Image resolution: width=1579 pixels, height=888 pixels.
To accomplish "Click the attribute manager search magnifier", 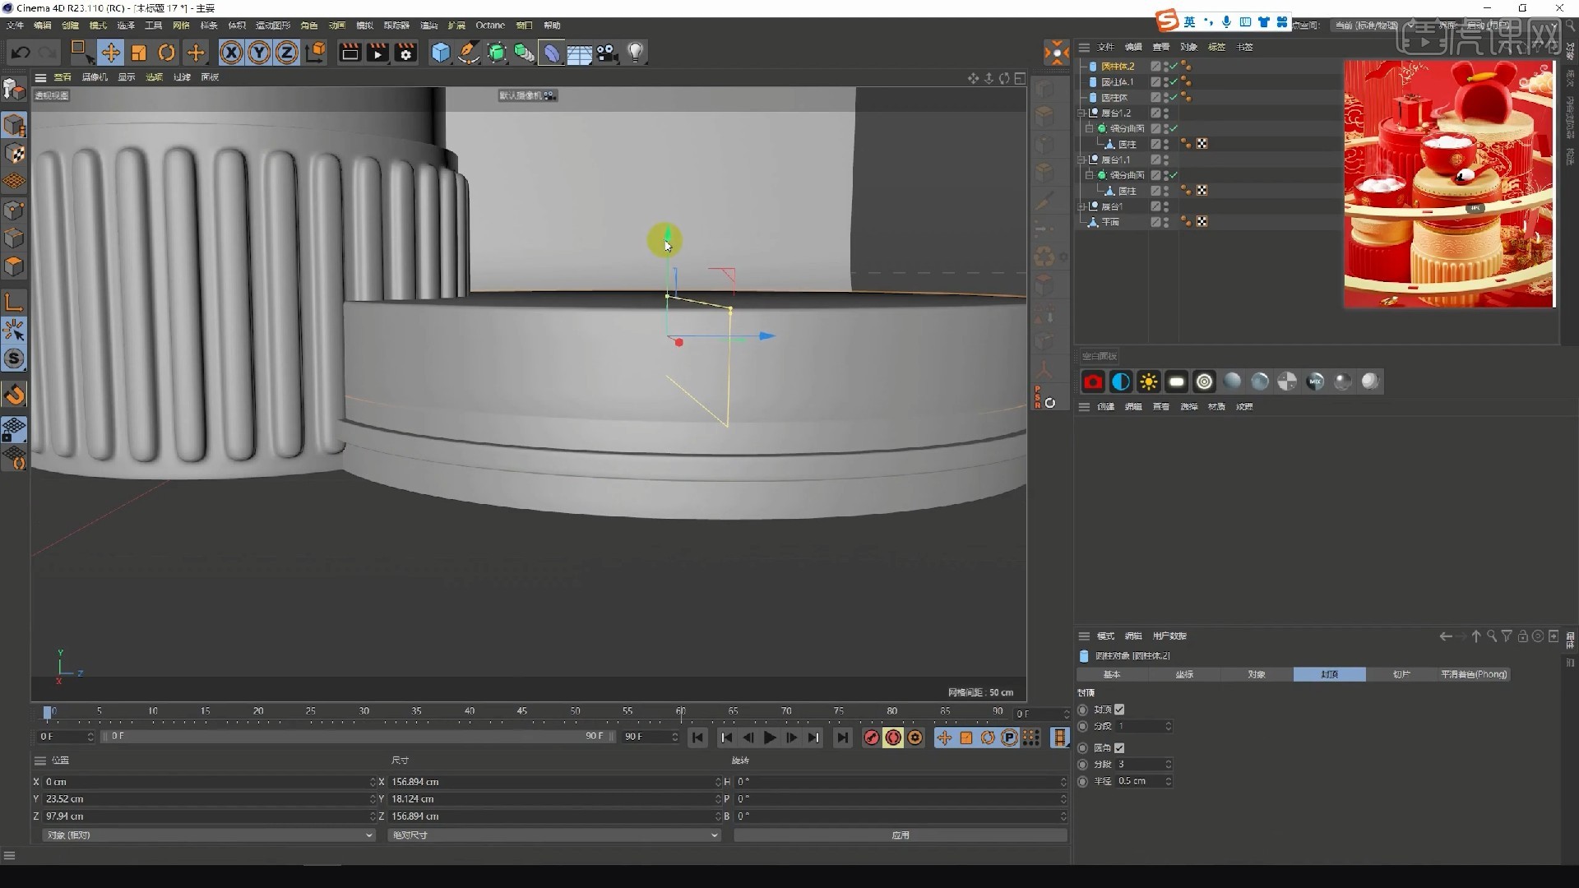I will pyautogui.click(x=1492, y=636).
